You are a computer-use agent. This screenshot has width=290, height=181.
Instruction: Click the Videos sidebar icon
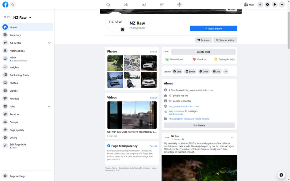tap(5, 91)
